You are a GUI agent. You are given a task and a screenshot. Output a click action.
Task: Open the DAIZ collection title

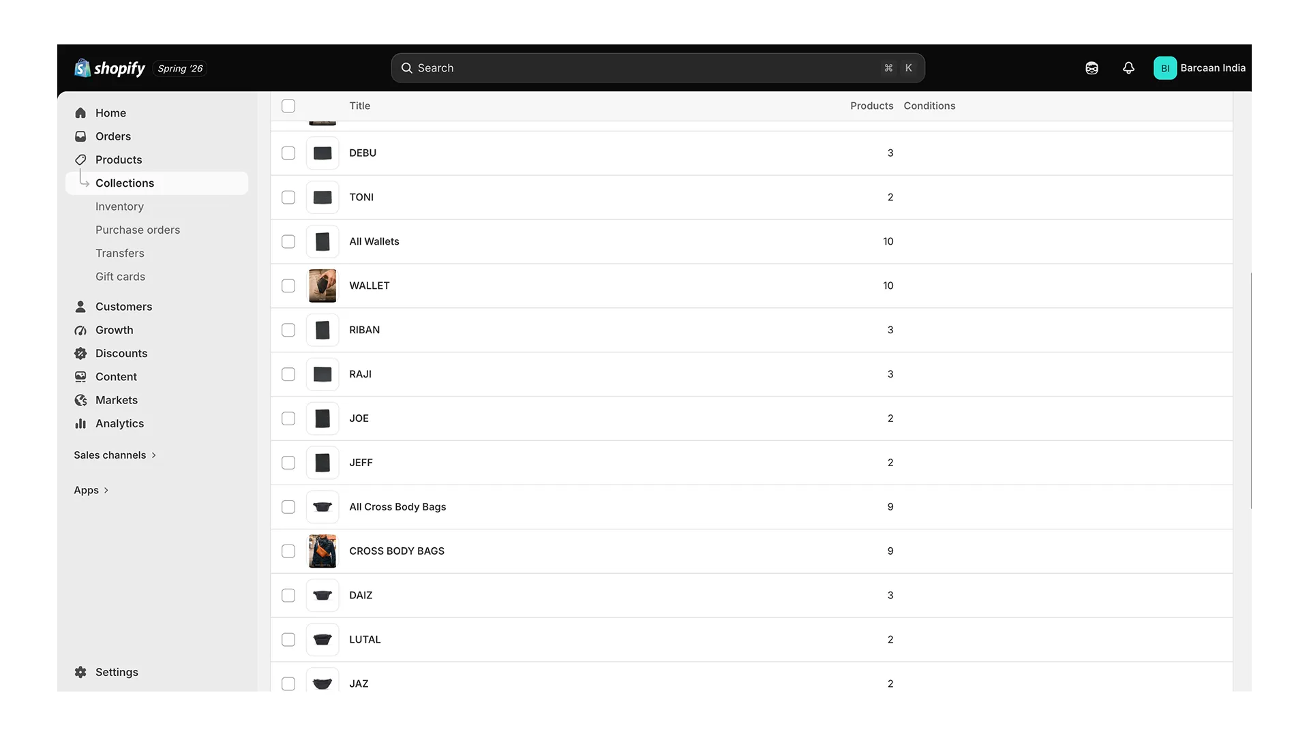[x=361, y=596]
